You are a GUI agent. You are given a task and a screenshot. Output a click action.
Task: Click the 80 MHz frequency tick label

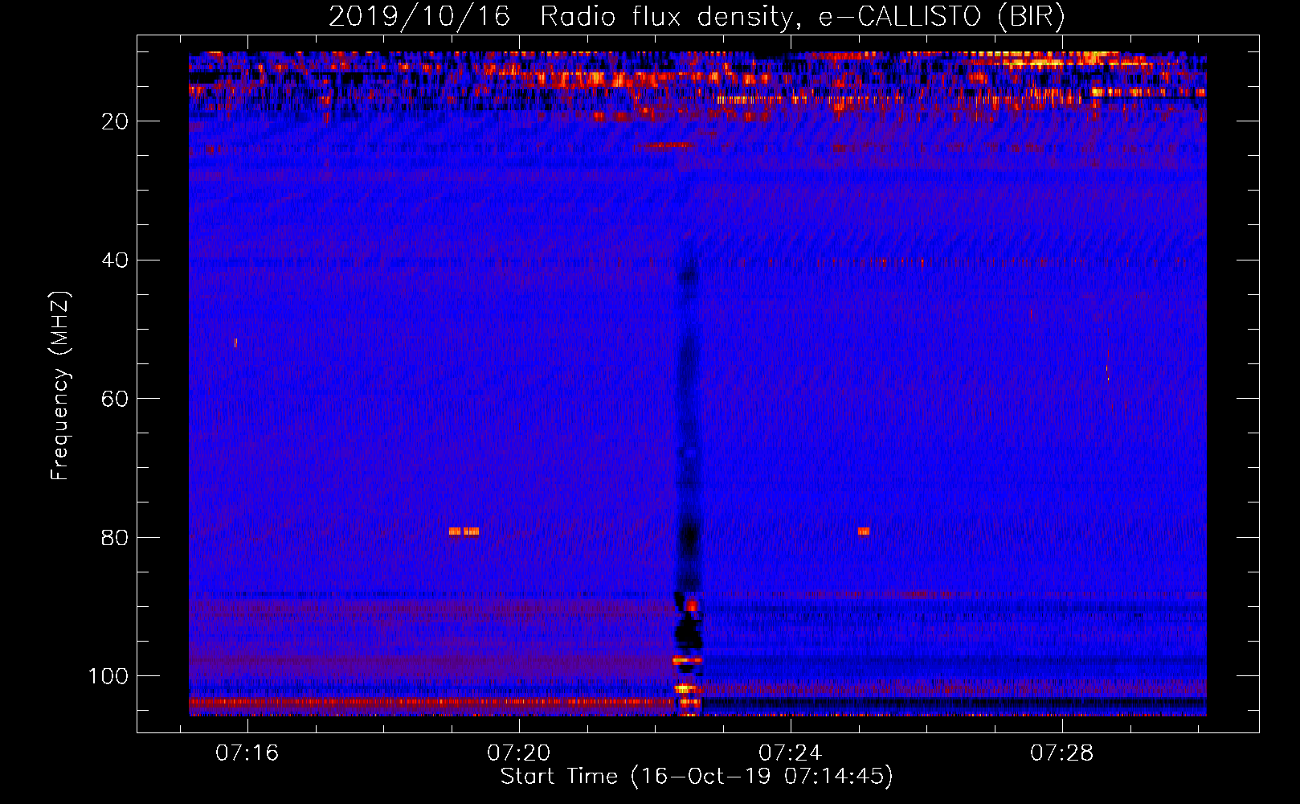click(116, 537)
